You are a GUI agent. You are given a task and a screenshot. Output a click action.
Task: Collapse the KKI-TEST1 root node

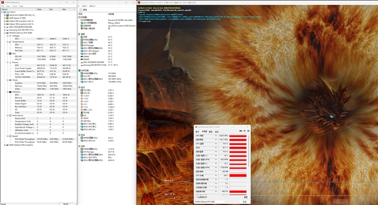coord(2,12)
